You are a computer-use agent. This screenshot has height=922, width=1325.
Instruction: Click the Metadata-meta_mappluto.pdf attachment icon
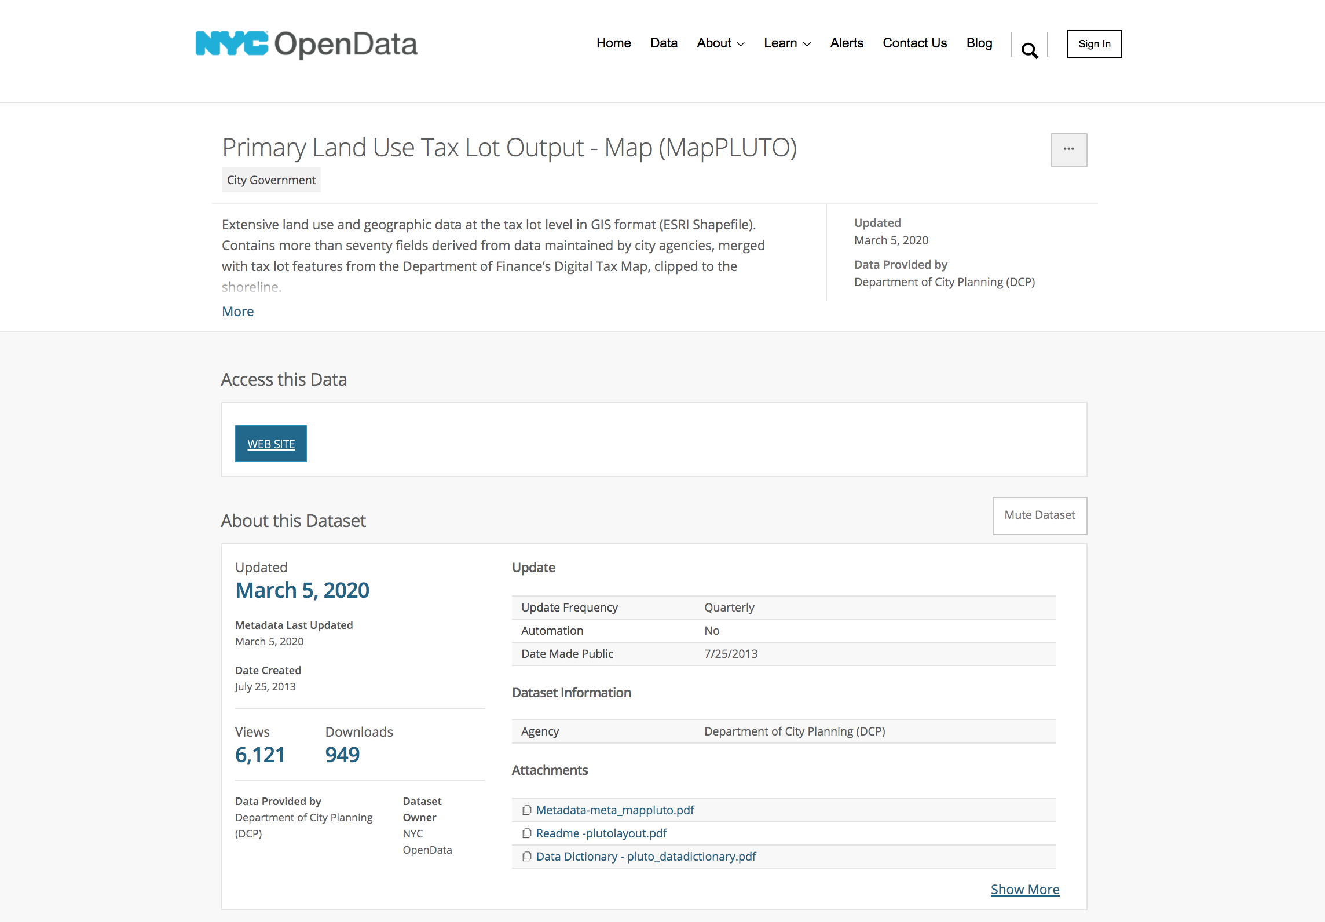click(x=527, y=810)
